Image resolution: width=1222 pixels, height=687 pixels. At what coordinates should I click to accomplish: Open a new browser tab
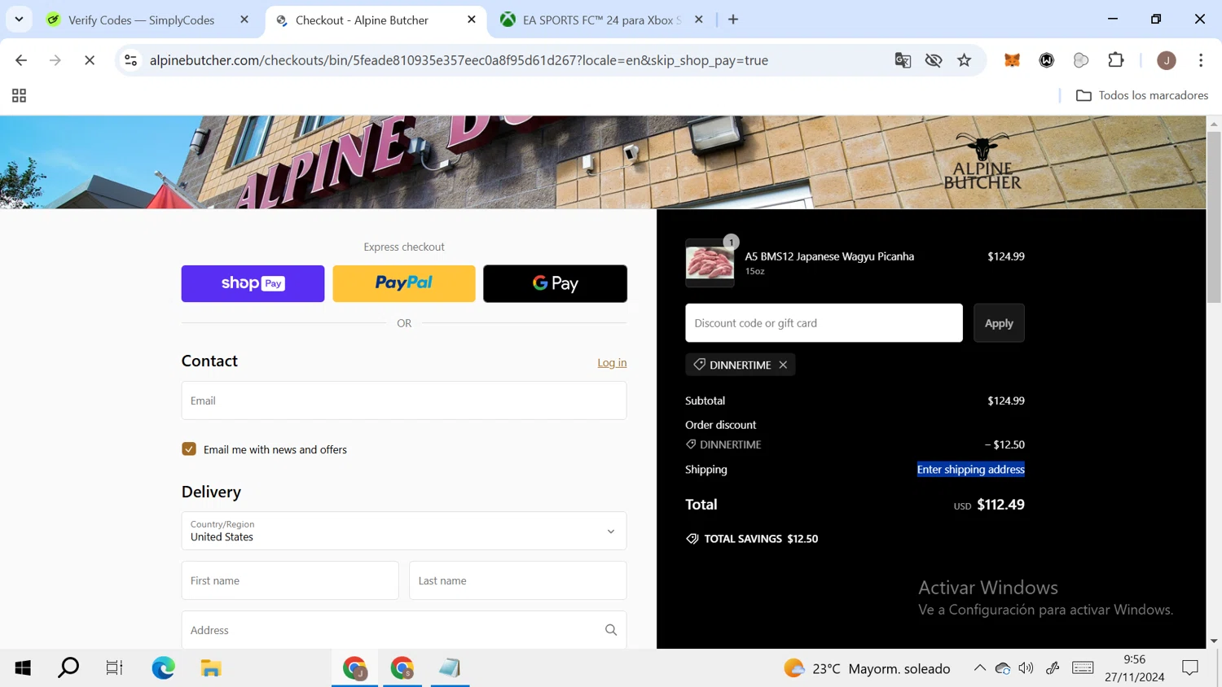(x=733, y=20)
